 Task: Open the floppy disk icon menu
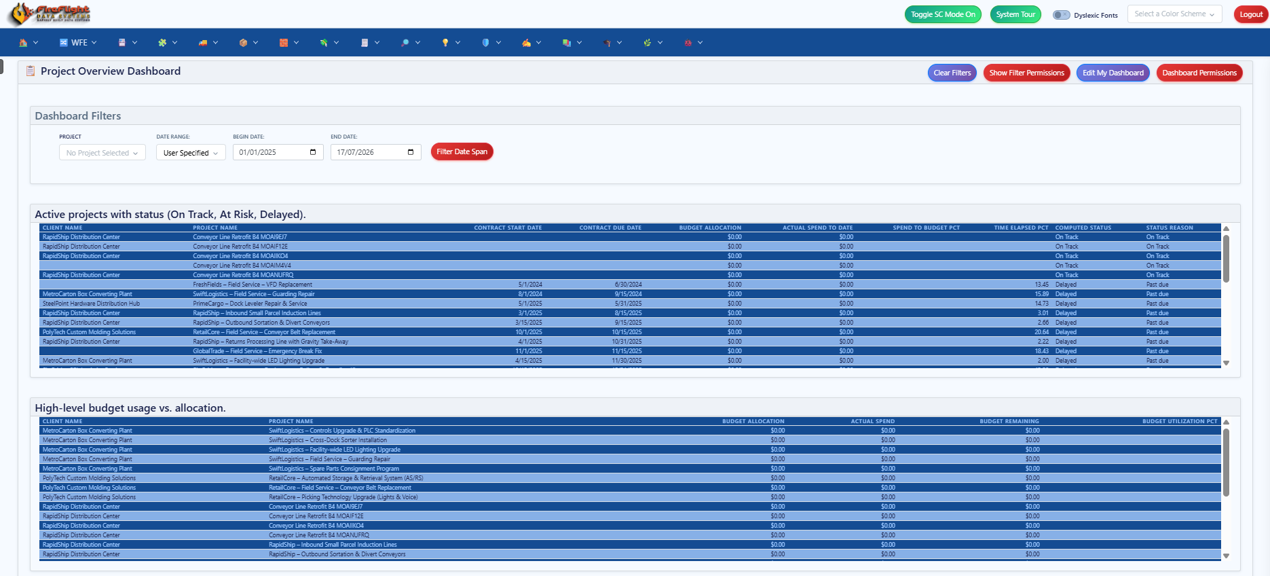point(127,43)
